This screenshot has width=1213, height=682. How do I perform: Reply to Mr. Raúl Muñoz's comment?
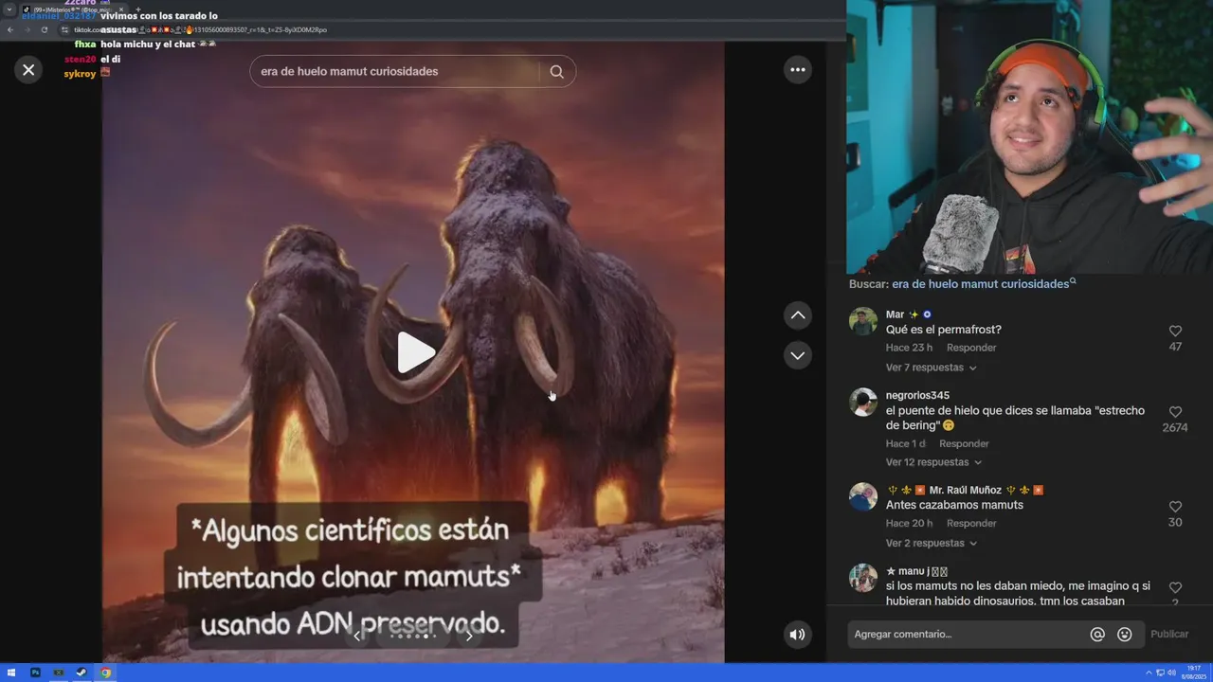tap(971, 523)
